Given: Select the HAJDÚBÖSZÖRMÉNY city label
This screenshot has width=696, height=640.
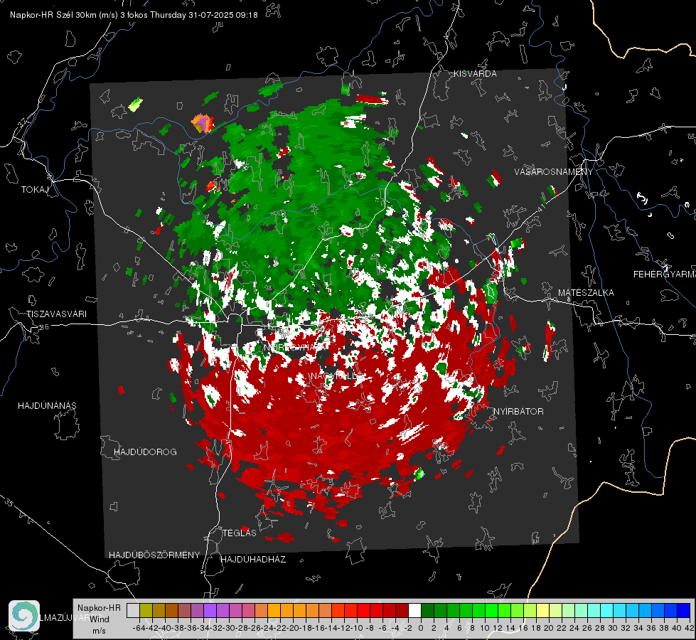Looking at the screenshot, I should (154, 555).
